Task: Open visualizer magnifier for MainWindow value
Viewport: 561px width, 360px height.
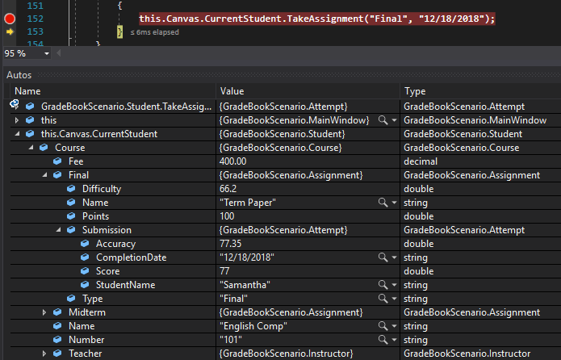Action: coord(383,120)
